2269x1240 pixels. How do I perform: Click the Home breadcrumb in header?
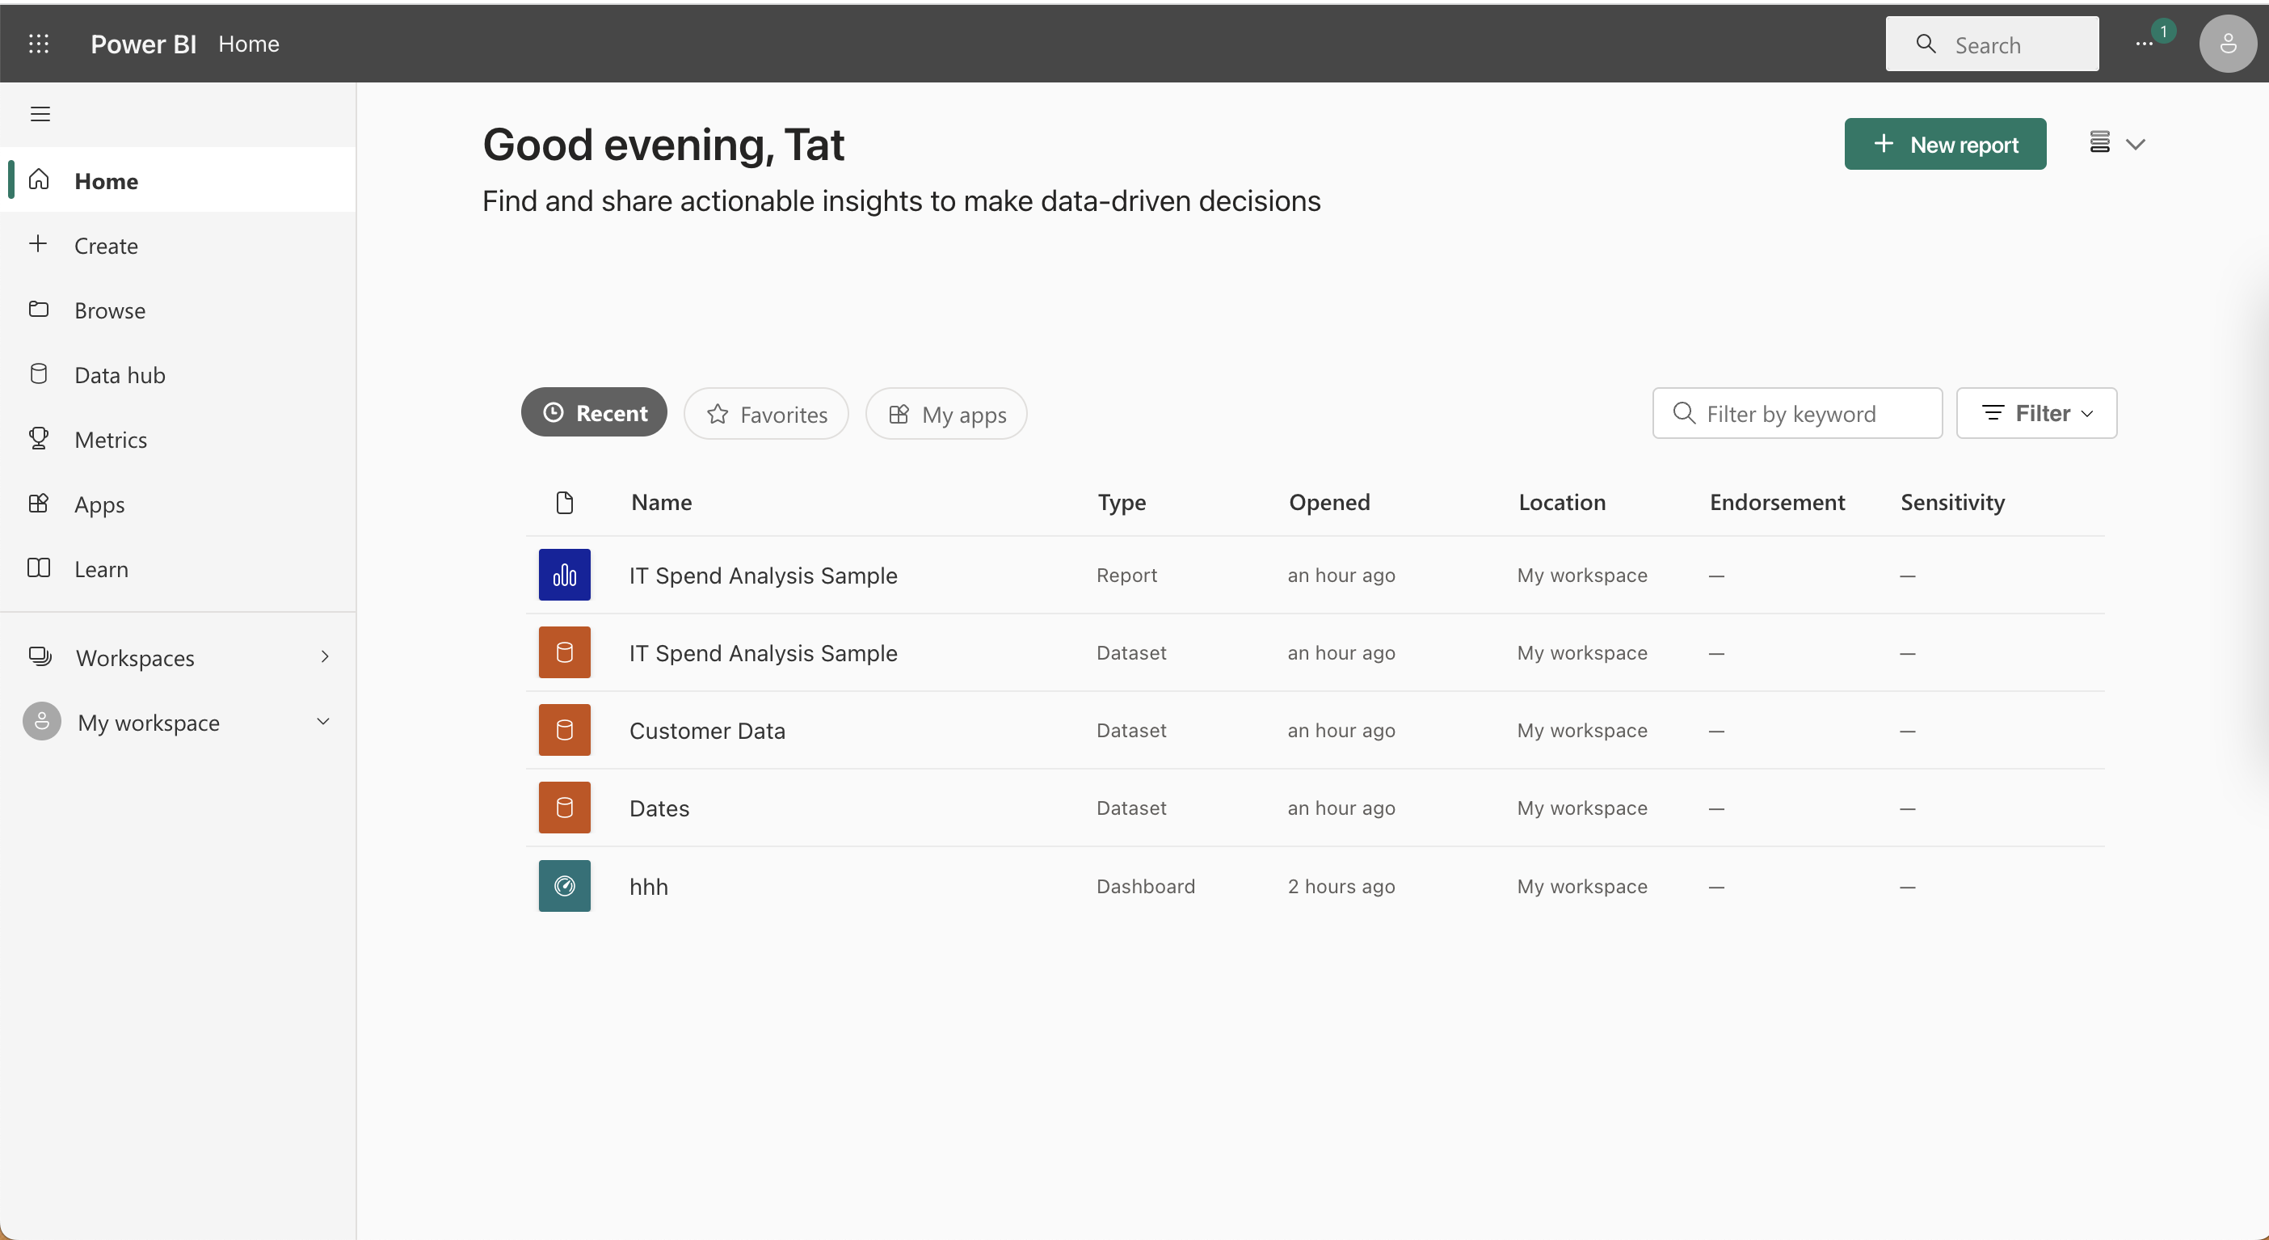[248, 43]
